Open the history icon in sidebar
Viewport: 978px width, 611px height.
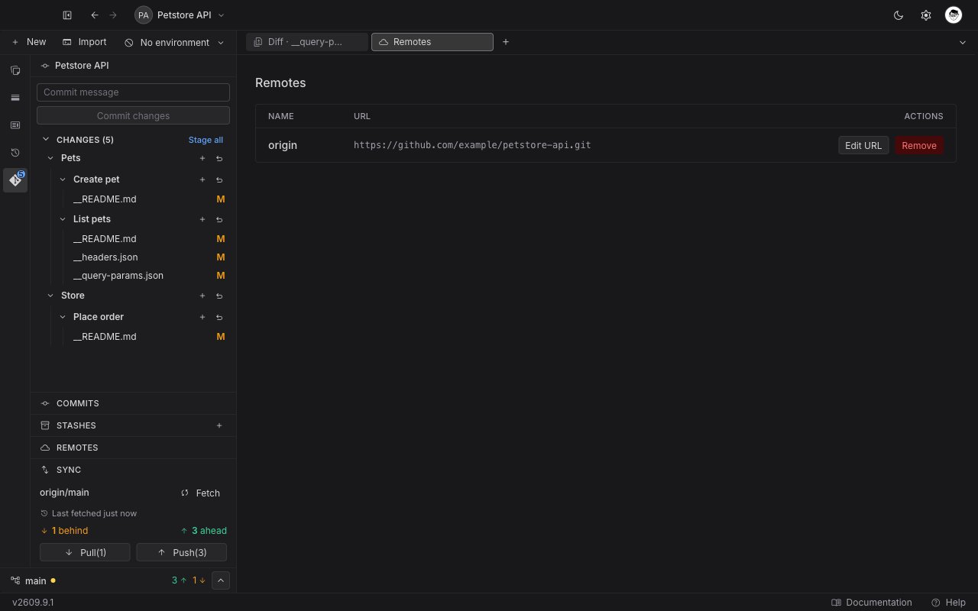[x=15, y=153]
